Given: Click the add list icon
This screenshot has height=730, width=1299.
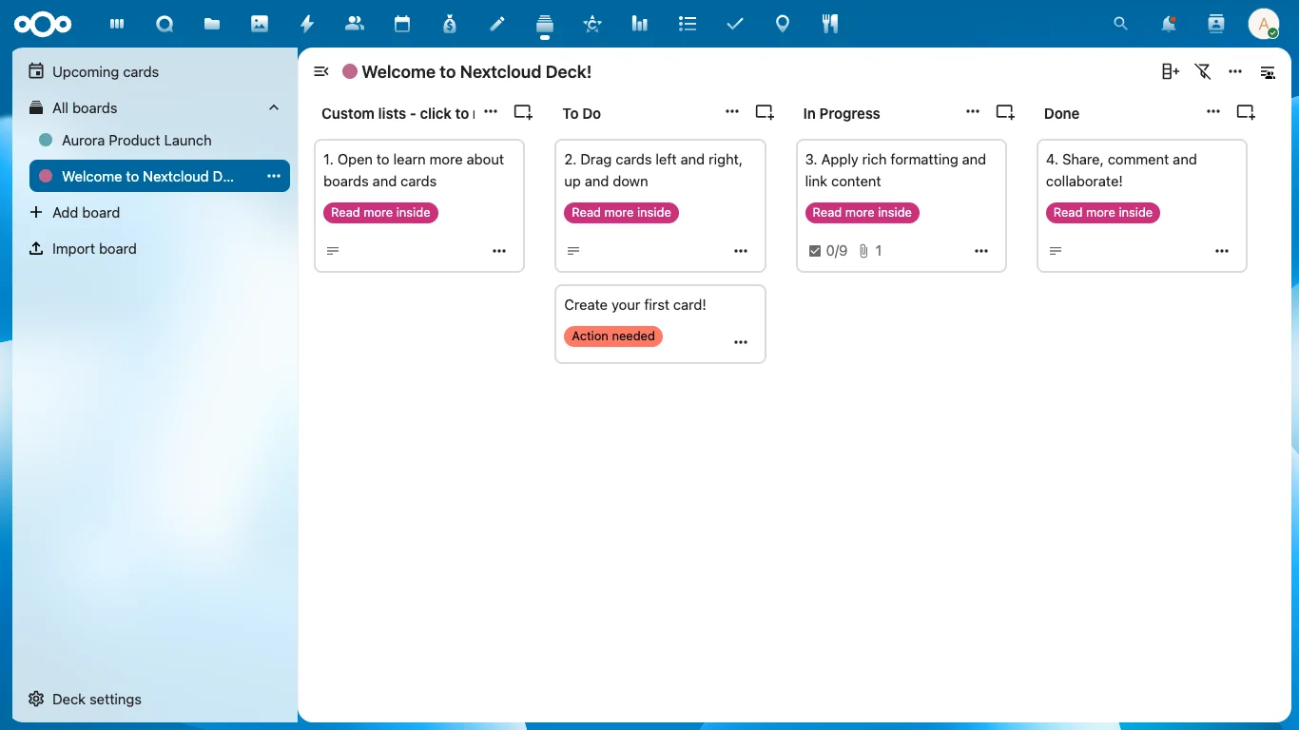Looking at the screenshot, I should coord(1171,71).
